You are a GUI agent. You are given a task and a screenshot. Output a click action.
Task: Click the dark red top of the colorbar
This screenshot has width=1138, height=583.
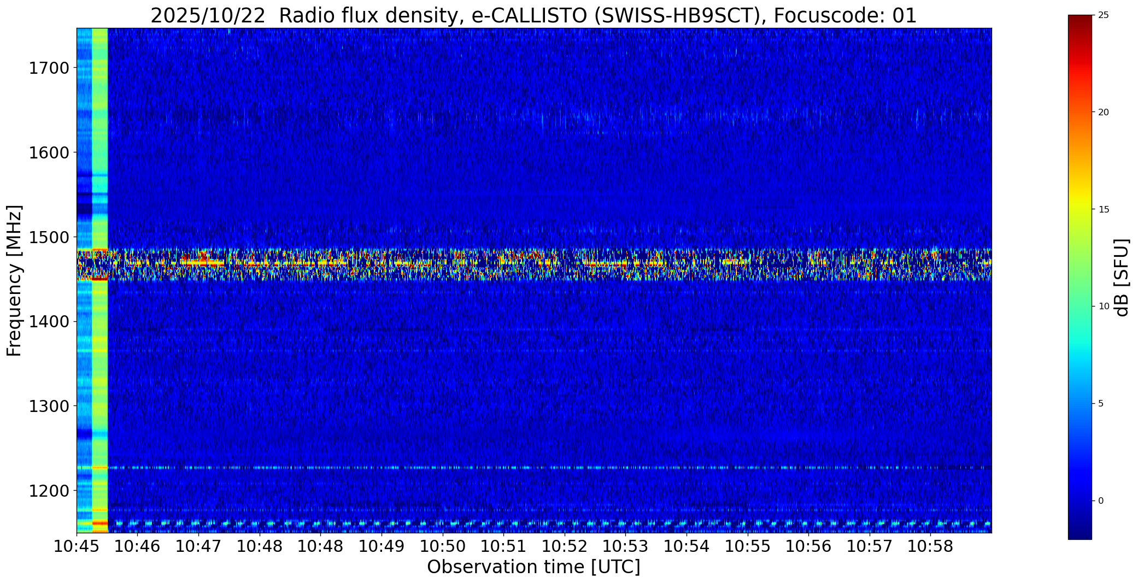coord(1080,22)
